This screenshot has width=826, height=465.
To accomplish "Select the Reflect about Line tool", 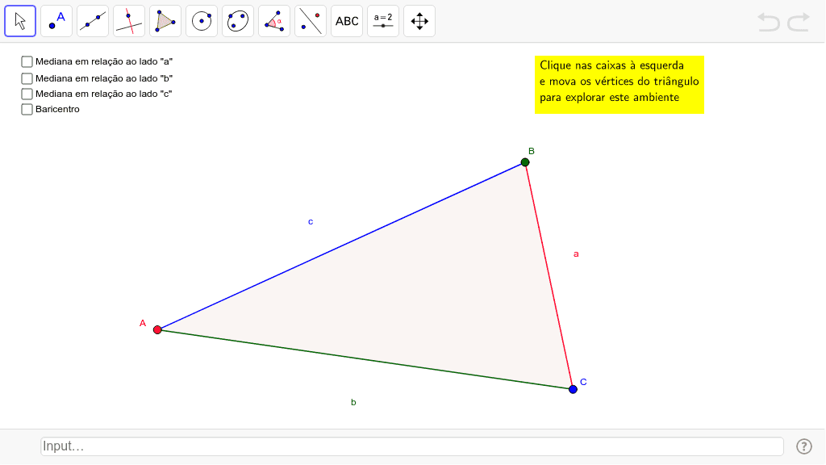I will (x=311, y=21).
